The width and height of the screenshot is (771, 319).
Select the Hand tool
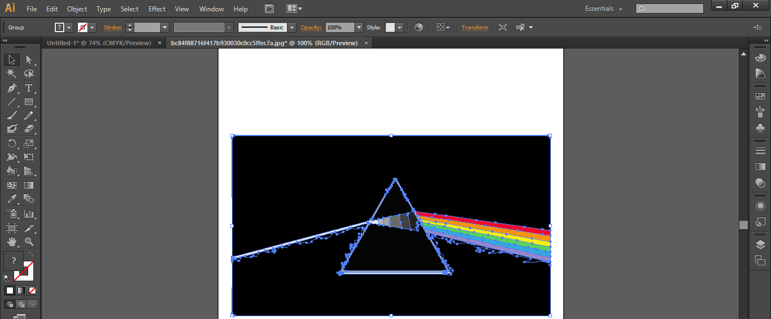(11, 242)
